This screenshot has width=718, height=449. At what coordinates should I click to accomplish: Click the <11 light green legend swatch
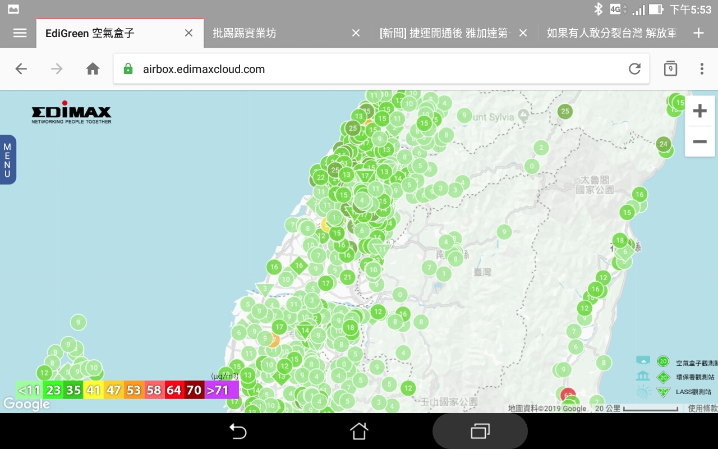click(29, 390)
